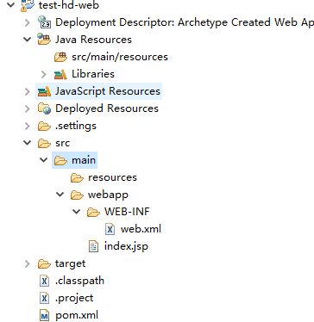The image size is (314, 322).
Task: Click the target folder icon
Action: [x=44, y=263]
